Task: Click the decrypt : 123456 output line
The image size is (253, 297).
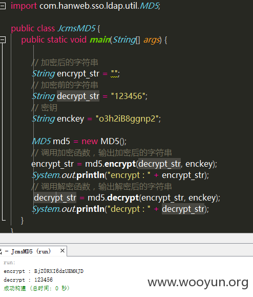Action: tap(28, 280)
